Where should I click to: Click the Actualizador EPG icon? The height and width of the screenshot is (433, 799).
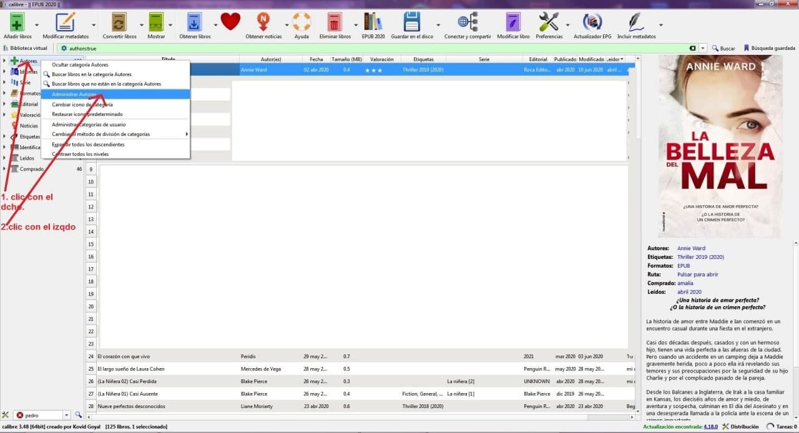[592, 22]
